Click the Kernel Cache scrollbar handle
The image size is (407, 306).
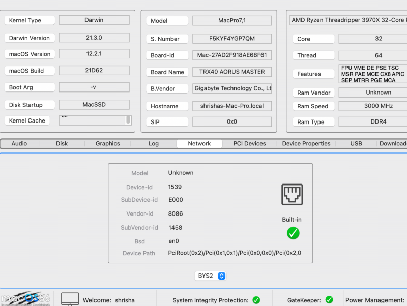click(x=128, y=120)
